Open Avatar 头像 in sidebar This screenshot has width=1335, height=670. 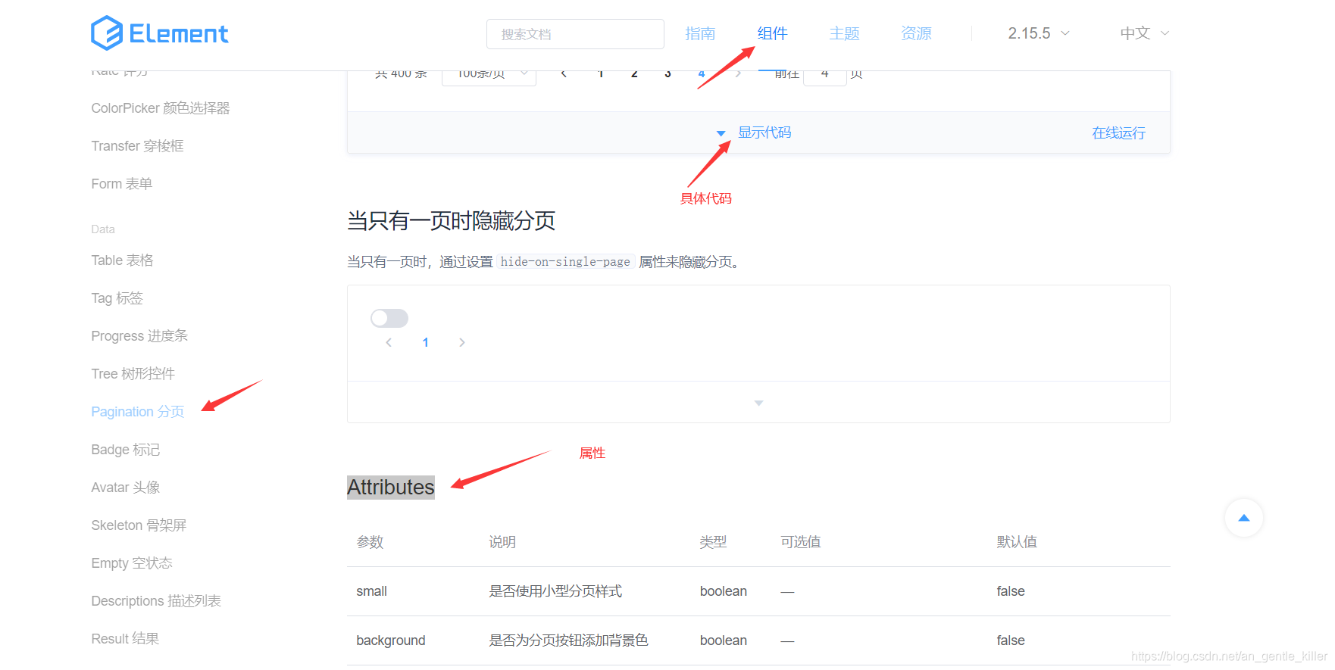point(125,488)
